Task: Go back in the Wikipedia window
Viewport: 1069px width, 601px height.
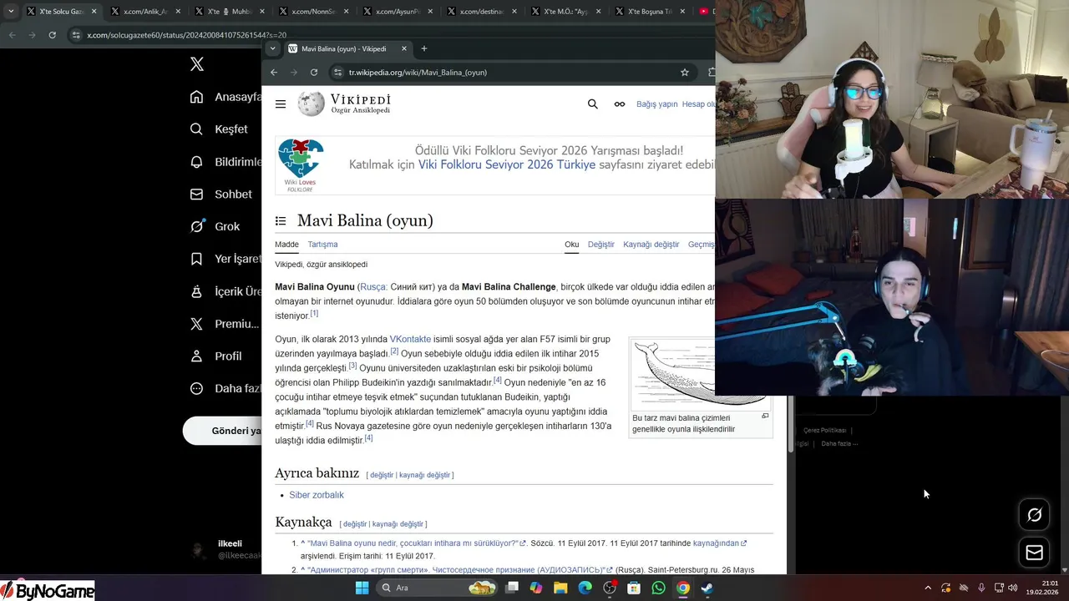Action: tap(274, 73)
